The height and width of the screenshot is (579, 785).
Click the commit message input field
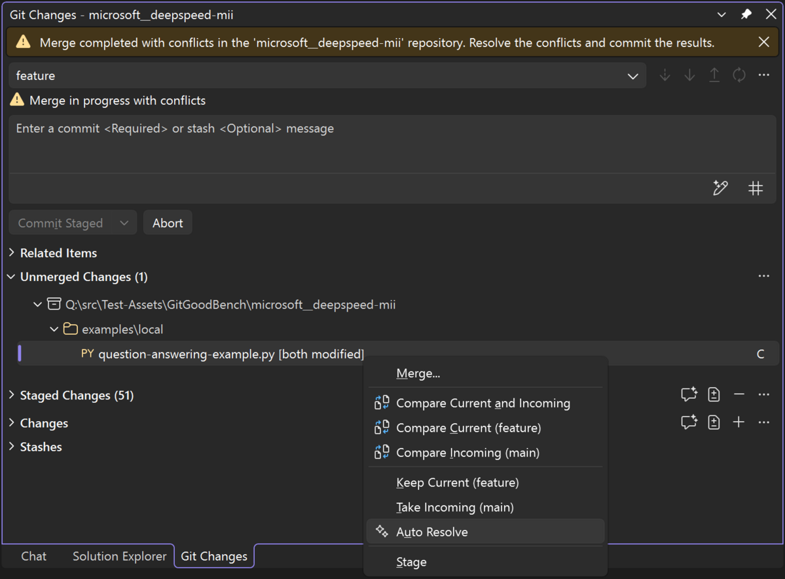pyautogui.click(x=393, y=144)
